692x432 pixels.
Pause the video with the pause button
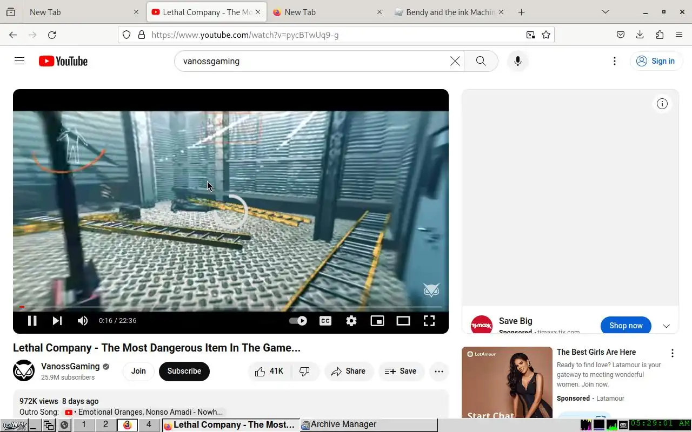pos(32,321)
